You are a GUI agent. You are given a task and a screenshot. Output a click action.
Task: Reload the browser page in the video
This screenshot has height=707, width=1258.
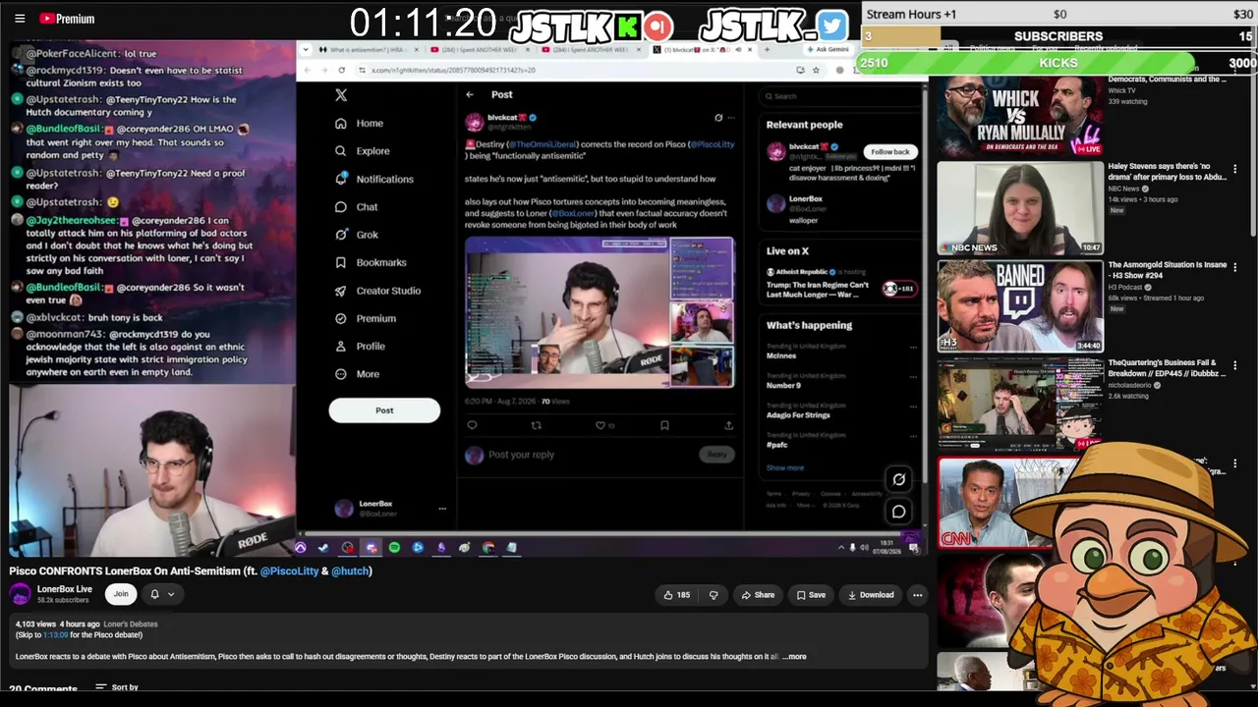point(341,70)
